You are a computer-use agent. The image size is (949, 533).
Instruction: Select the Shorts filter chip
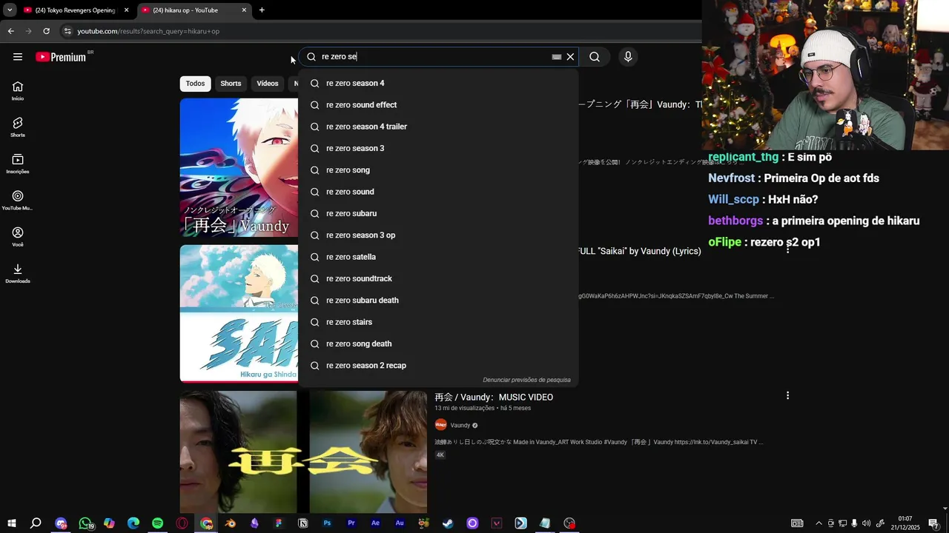[x=231, y=84]
